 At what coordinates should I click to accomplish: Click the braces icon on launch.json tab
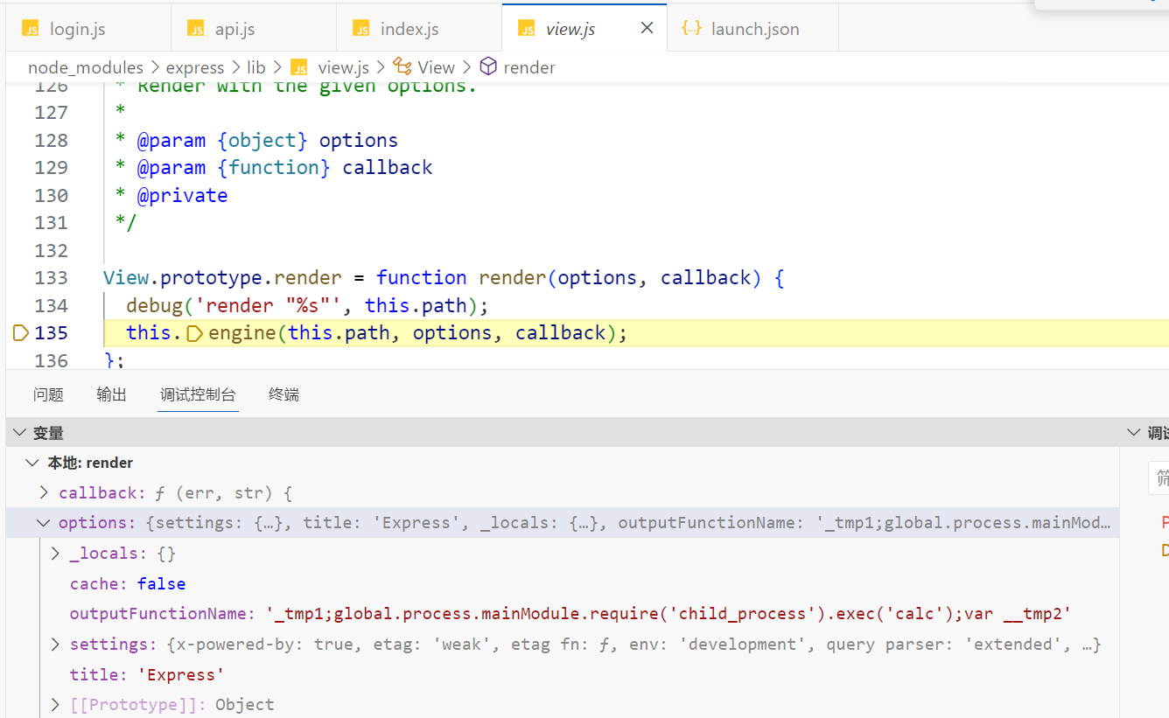[x=691, y=29]
